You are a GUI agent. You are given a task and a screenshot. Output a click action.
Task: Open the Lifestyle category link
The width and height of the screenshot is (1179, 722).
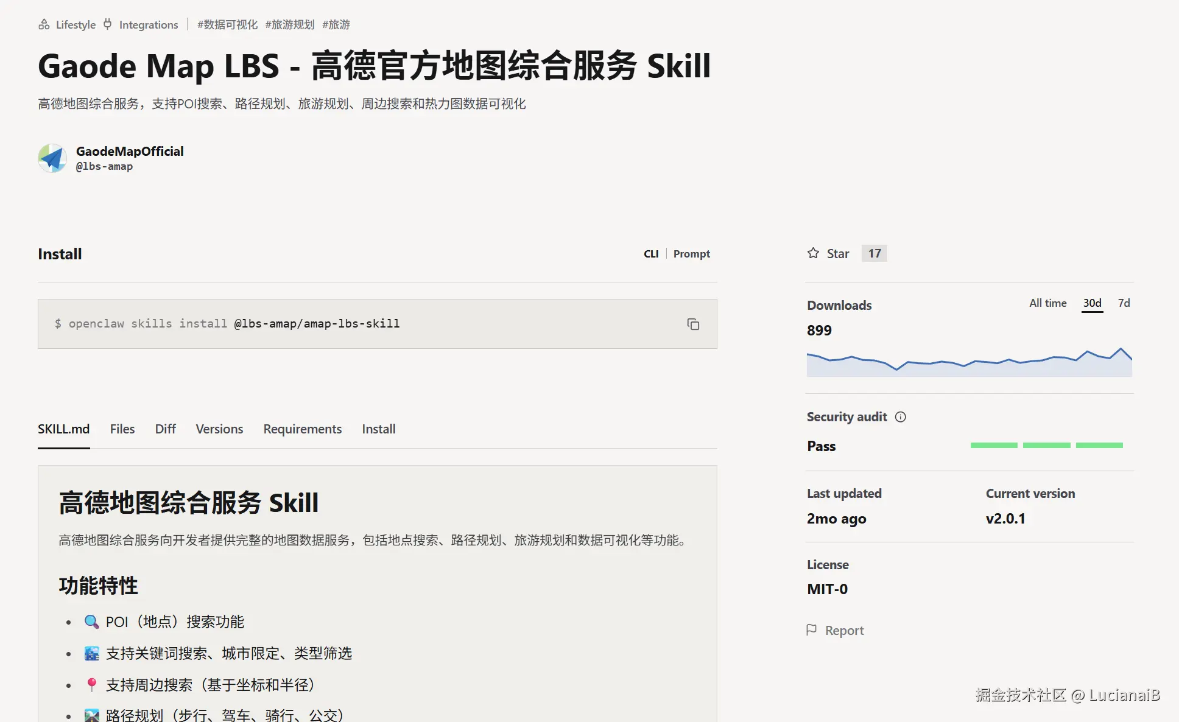pyautogui.click(x=76, y=25)
